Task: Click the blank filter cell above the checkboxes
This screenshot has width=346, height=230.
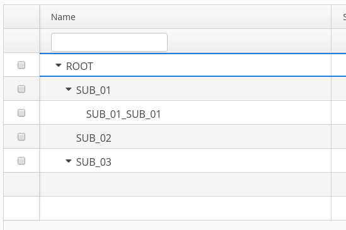Action: tap(21, 41)
